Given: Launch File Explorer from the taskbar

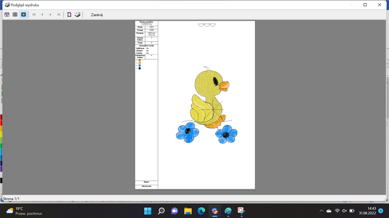Looking at the screenshot, I should (x=188, y=211).
